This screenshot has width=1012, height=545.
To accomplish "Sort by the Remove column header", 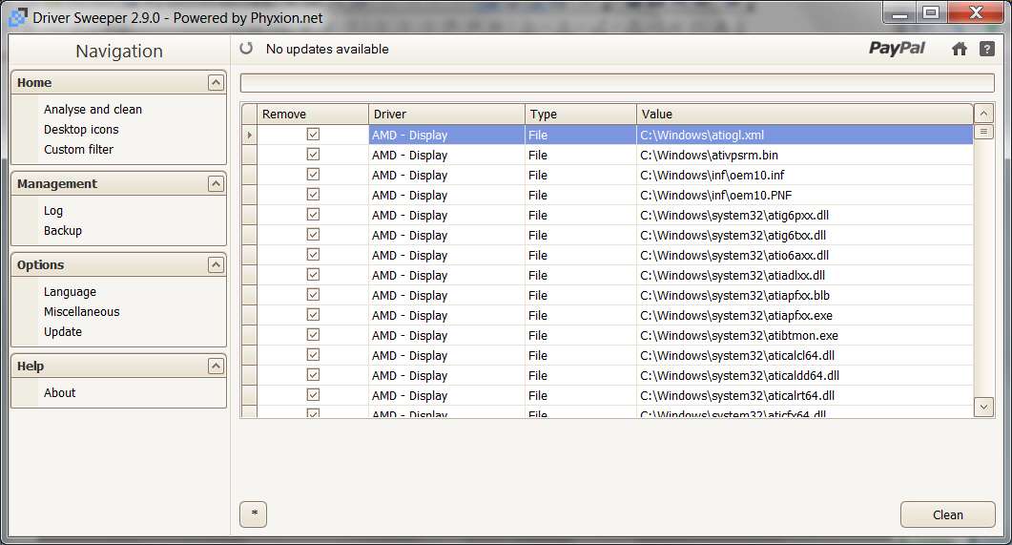I will 313,115.
